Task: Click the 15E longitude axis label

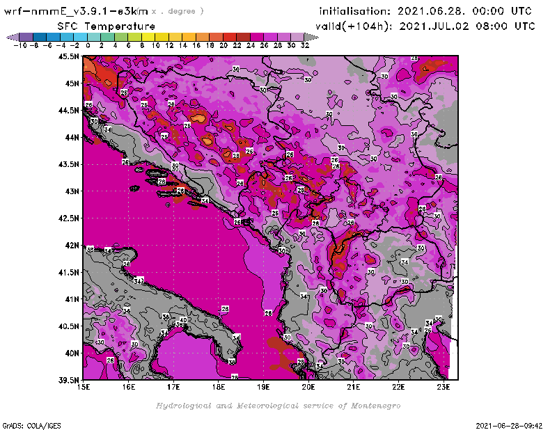Action: click(x=84, y=387)
